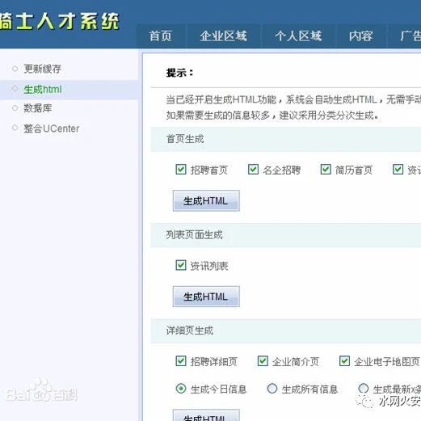Viewport: 421px width, 421px height.
Task: Click 生成HTML under 首页生成
Action: pyautogui.click(x=206, y=201)
